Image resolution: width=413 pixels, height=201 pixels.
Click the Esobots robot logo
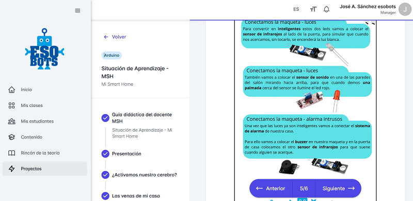[45, 49]
